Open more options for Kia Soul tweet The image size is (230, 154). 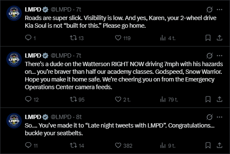tap(219, 10)
